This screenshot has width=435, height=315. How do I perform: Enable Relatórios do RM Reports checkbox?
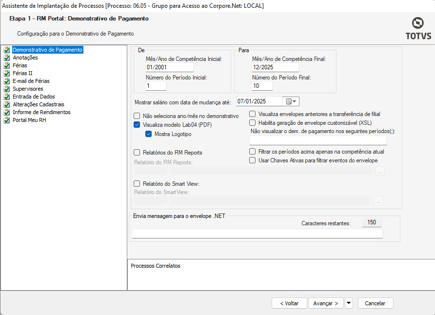(137, 153)
